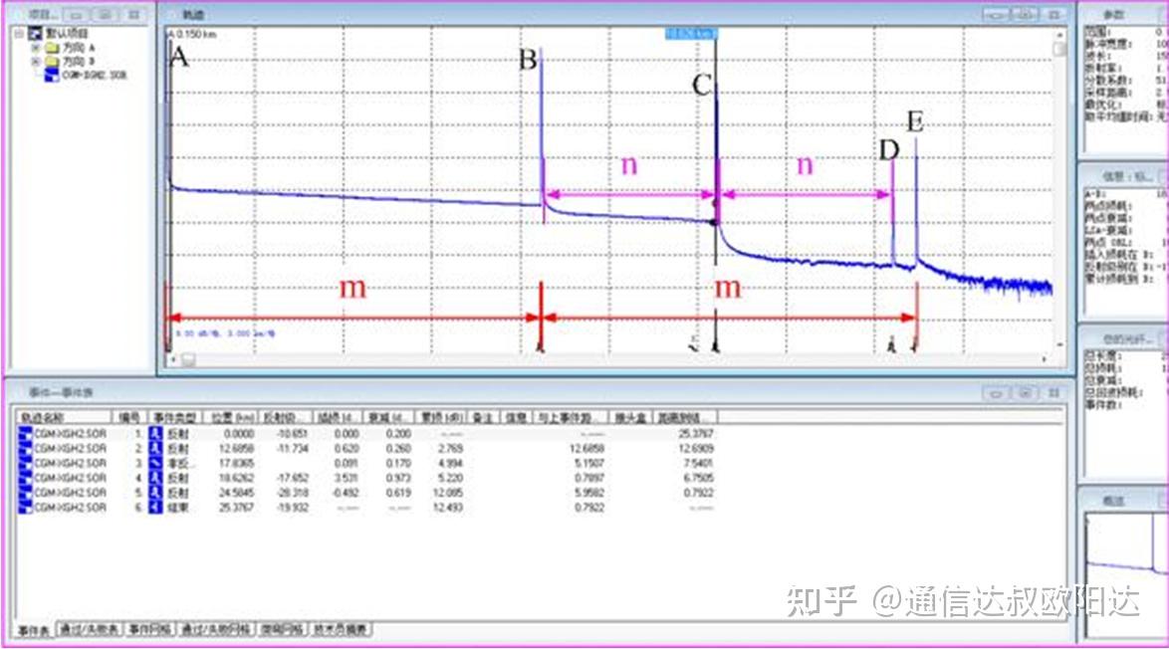Click the 方向 B folder icon

50,62
